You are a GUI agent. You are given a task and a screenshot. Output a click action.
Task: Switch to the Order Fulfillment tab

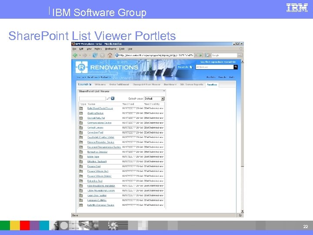[119, 84]
